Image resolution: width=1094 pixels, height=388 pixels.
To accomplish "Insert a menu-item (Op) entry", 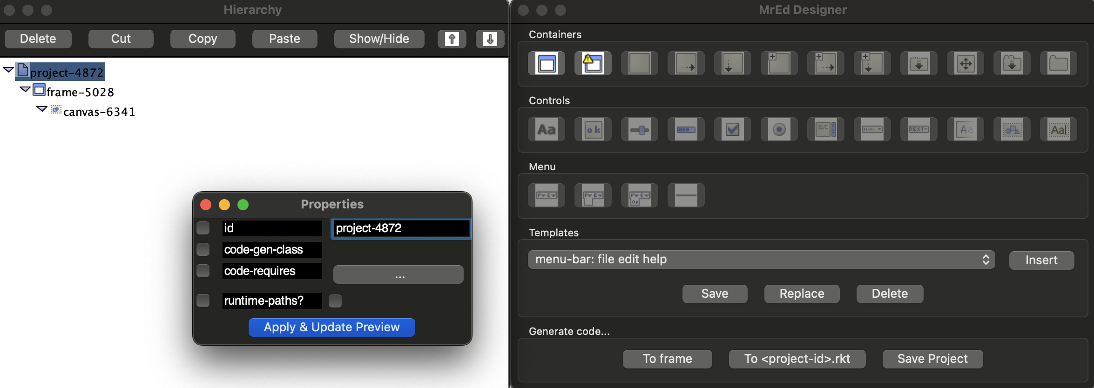I will click(x=640, y=195).
